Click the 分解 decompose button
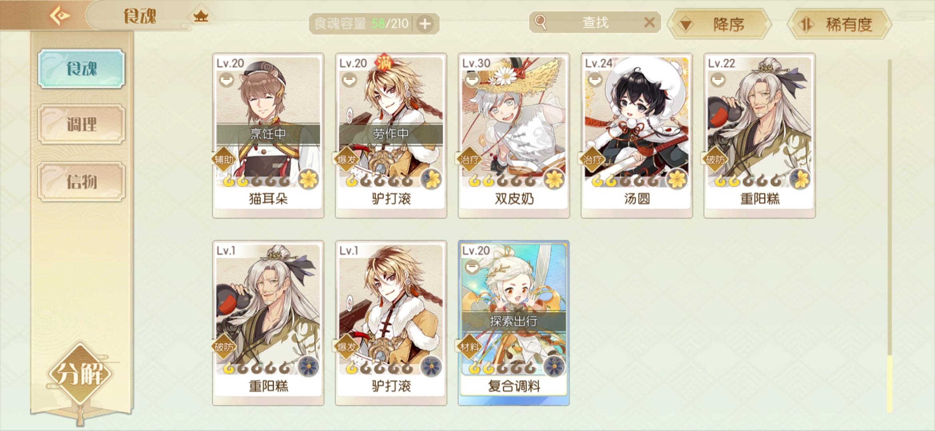Image resolution: width=935 pixels, height=431 pixels. [x=80, y=373]
